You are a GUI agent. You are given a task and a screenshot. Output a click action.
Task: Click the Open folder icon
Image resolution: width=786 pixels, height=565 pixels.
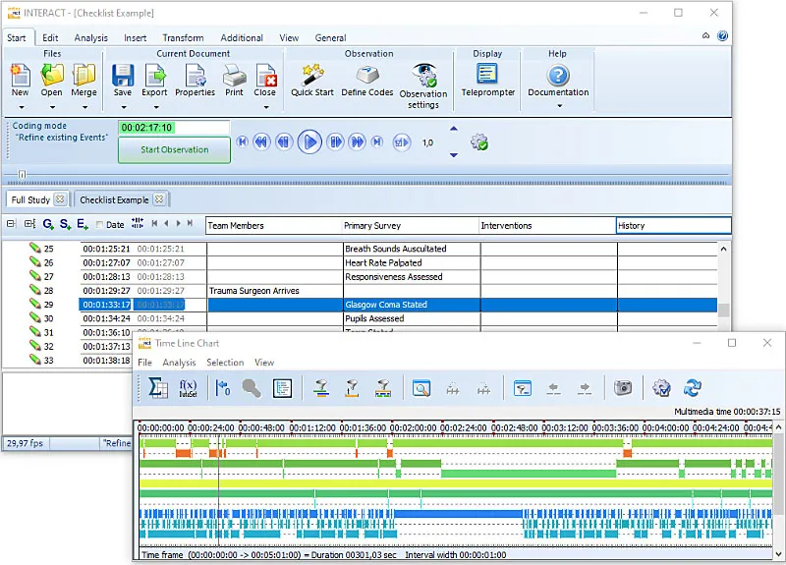click(52, 76)
